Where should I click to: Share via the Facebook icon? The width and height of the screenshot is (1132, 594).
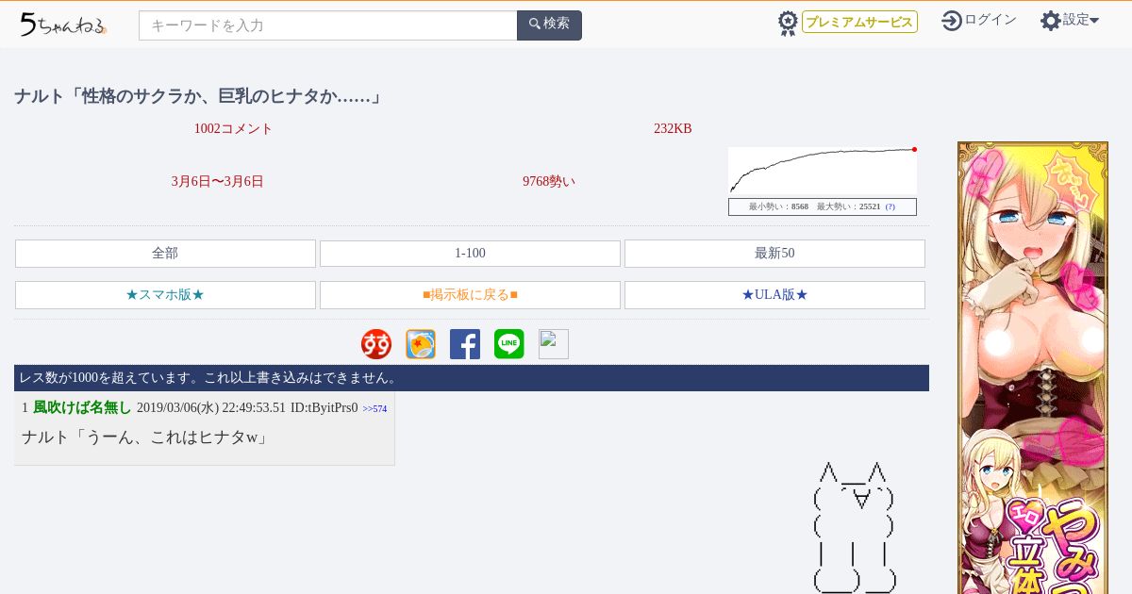(465, 344)
